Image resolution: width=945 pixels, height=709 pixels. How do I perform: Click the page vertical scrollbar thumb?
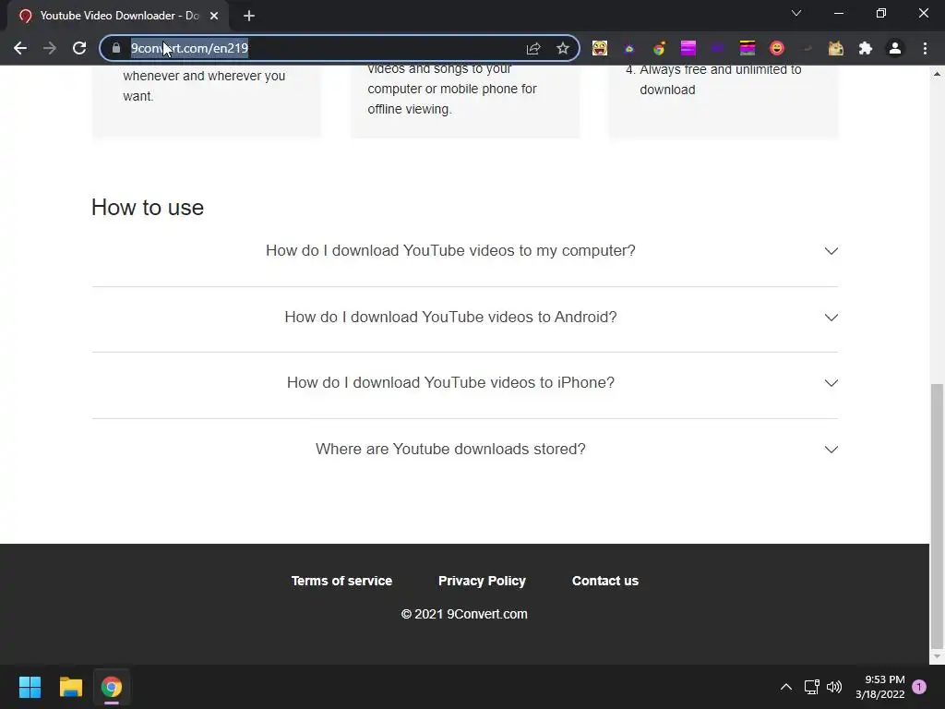(937, 516)
